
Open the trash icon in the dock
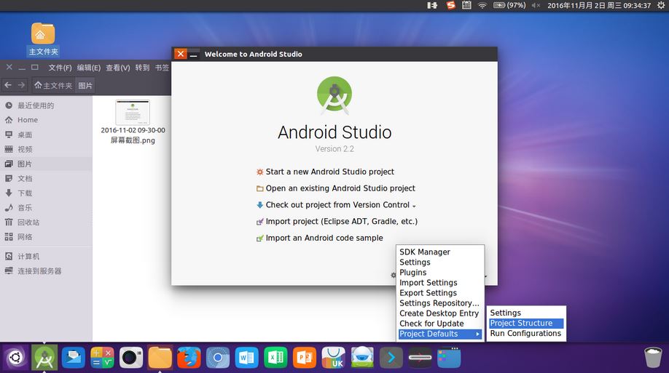(653, 358)
